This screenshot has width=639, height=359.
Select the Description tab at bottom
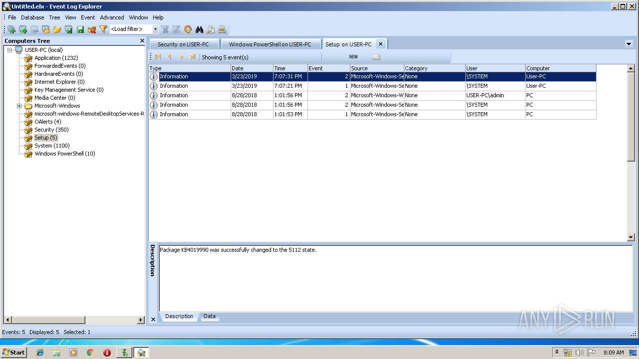click(x=179, y=316)
